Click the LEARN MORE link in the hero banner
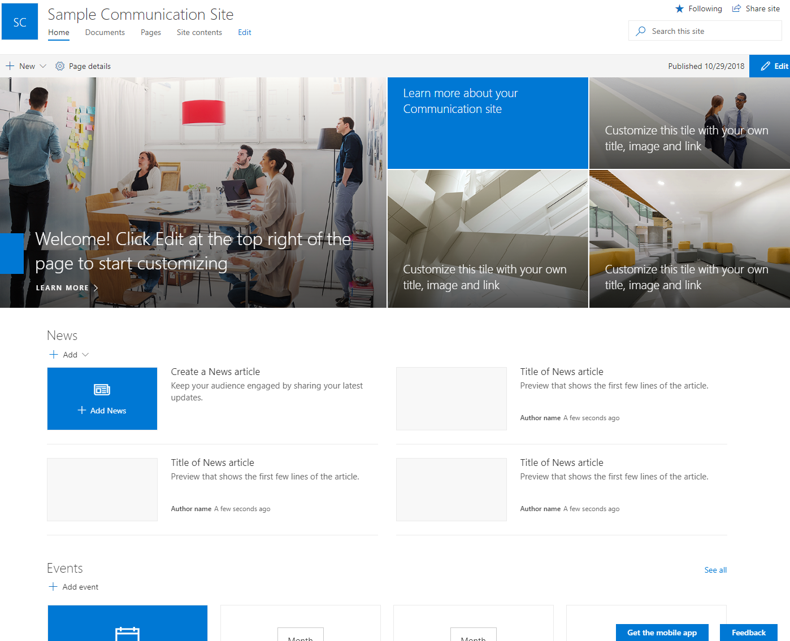This screenshot has width=790, height=641. pyautogui.click(x=62, y=287)
